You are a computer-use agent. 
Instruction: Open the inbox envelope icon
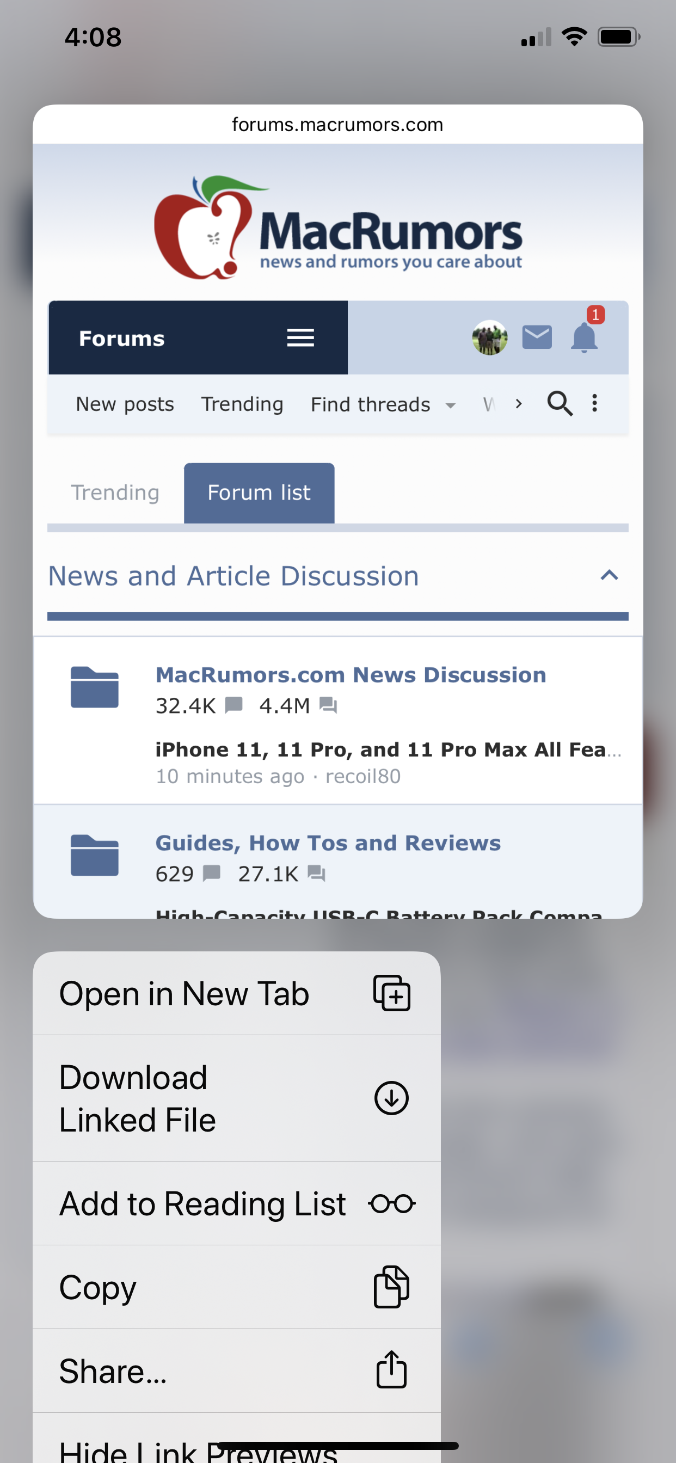(537, 337)
